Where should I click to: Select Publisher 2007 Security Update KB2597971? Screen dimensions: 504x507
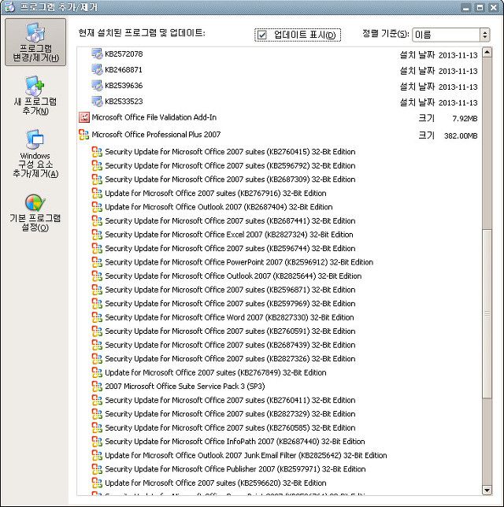point(235,469)
